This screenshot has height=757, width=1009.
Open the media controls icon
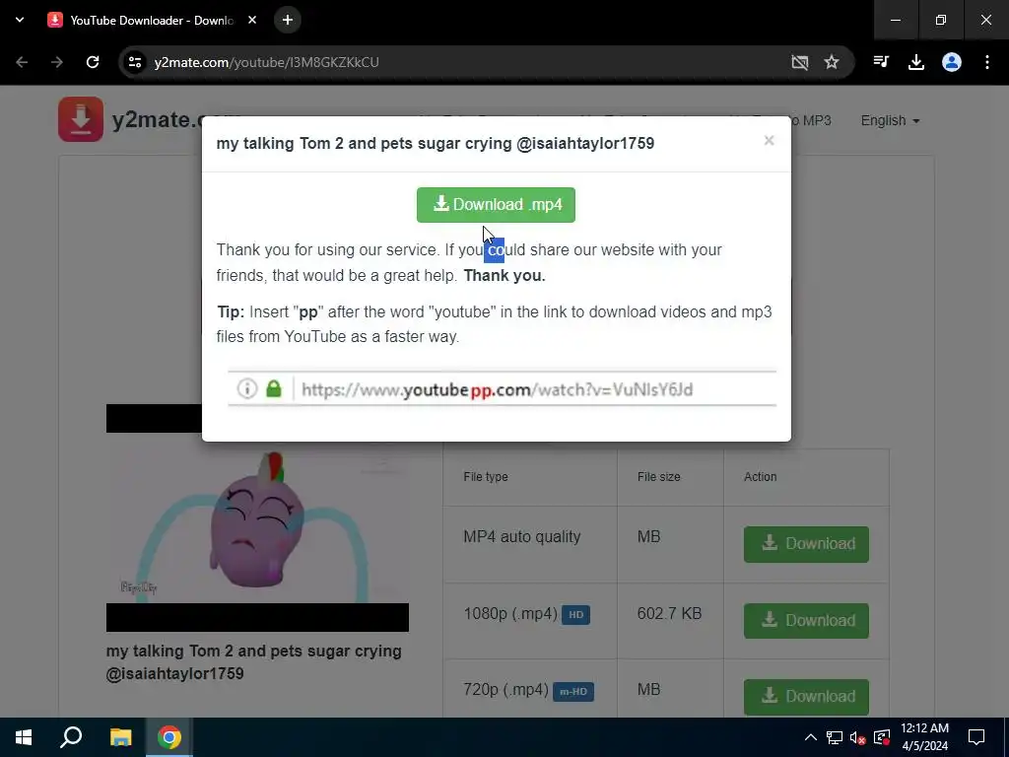[881, 62]
